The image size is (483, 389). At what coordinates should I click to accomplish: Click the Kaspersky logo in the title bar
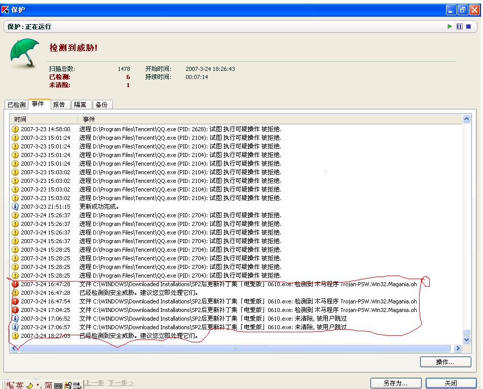(5, 10)
